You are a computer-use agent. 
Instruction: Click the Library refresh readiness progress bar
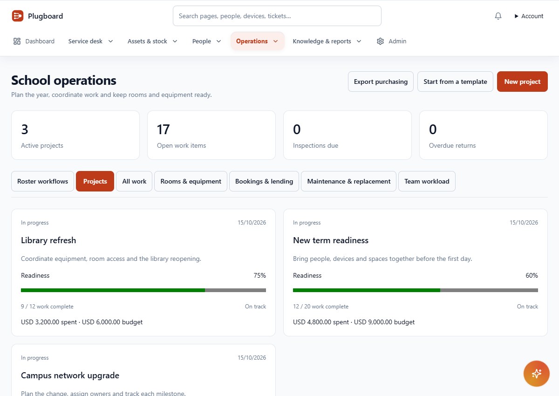[143, 290]
